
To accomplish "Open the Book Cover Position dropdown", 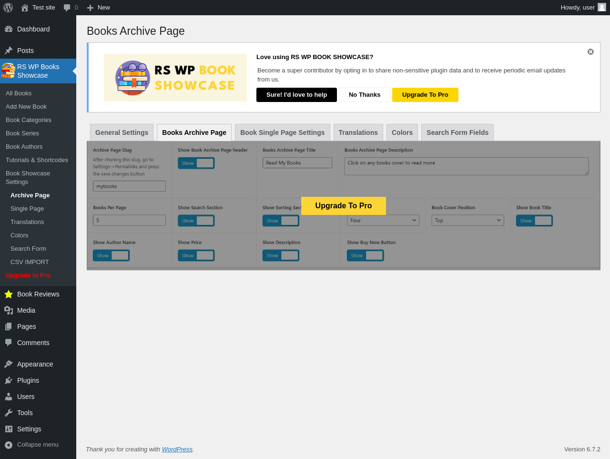I will (468, 220).
